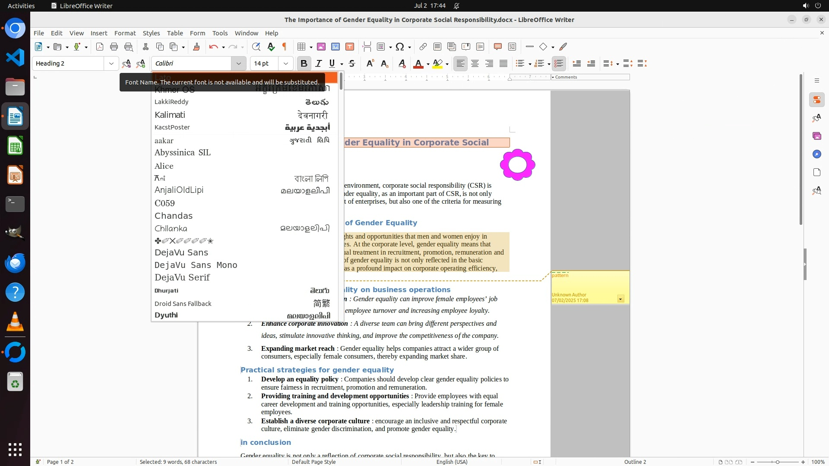The image size is (829, 466).
Task: Click the Insert Image toolbar icon
Action: [x=321, y=47]
